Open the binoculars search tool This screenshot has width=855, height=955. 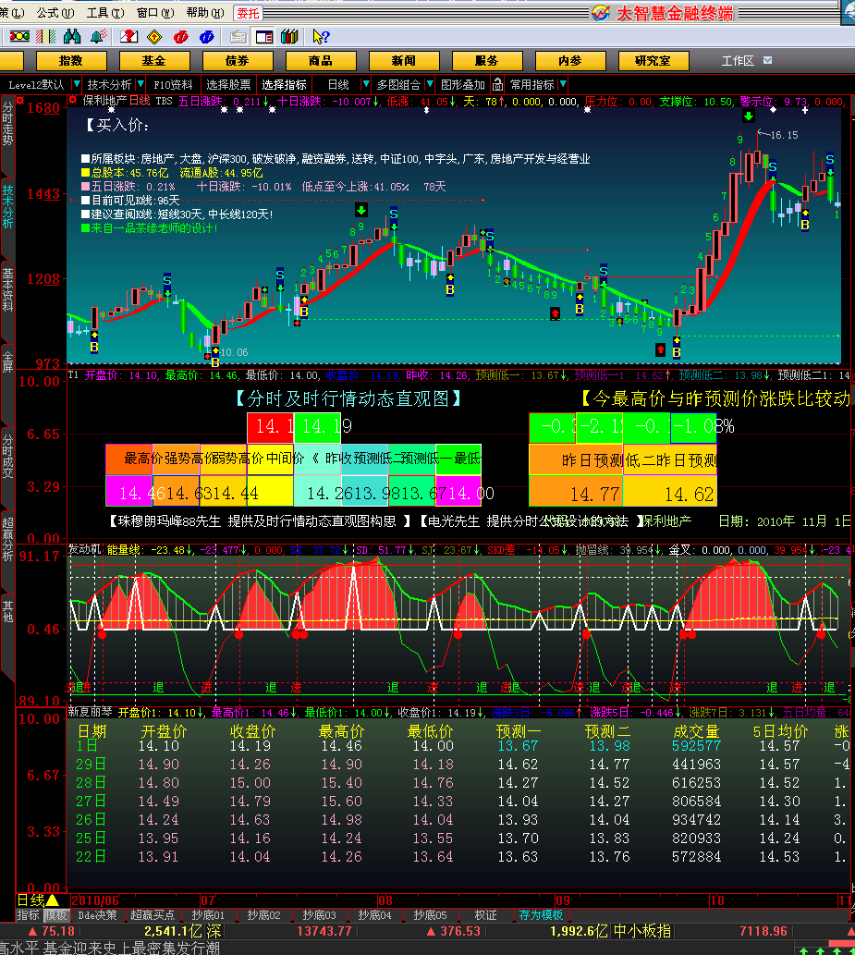pyautogui.click(x=72, y=37)
